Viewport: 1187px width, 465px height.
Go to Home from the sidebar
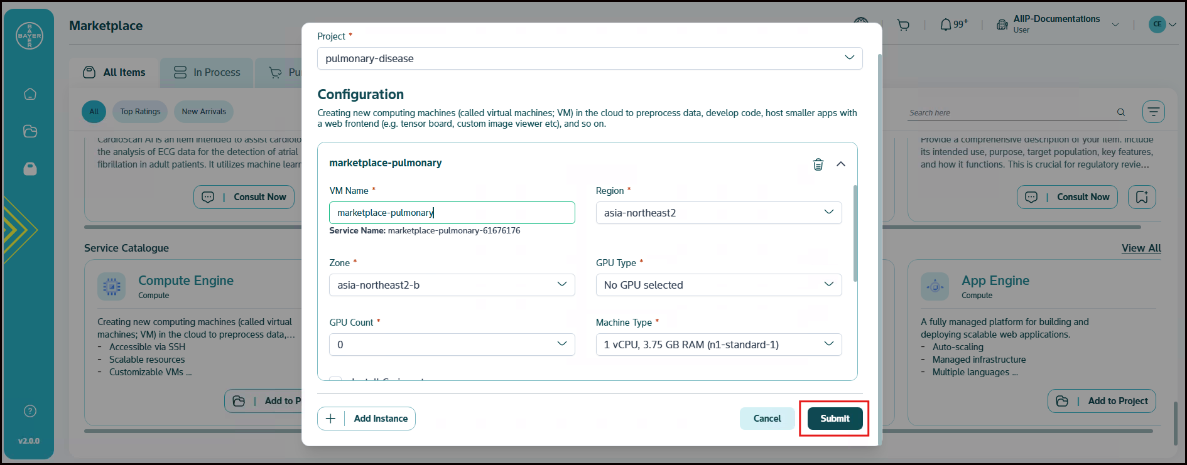point(30,94)
